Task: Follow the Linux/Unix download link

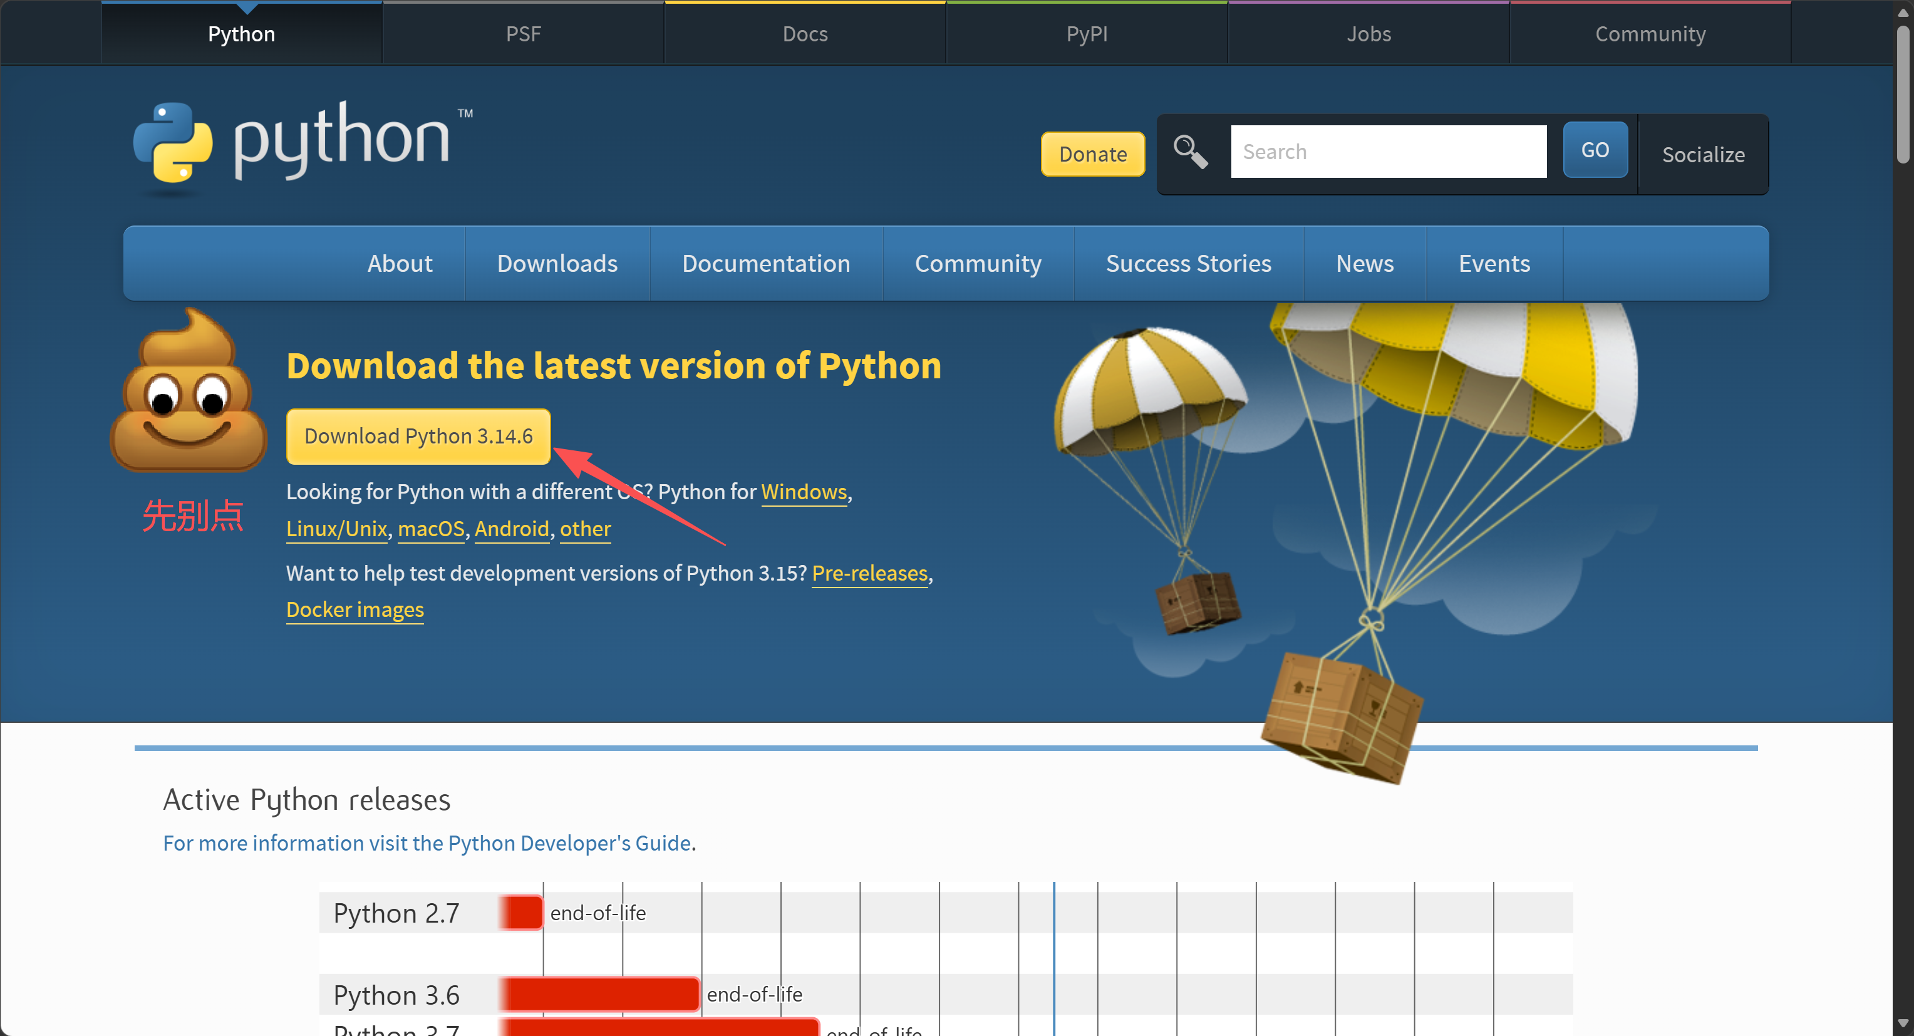Action: point(336,529)
